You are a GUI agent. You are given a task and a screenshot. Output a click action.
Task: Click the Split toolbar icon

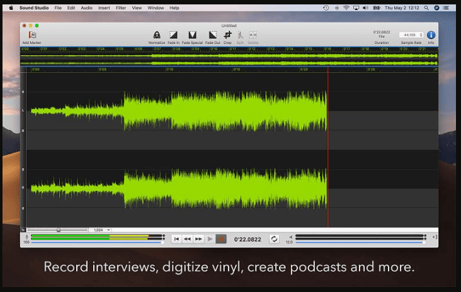pyautogui.click(x=240, y=35)
